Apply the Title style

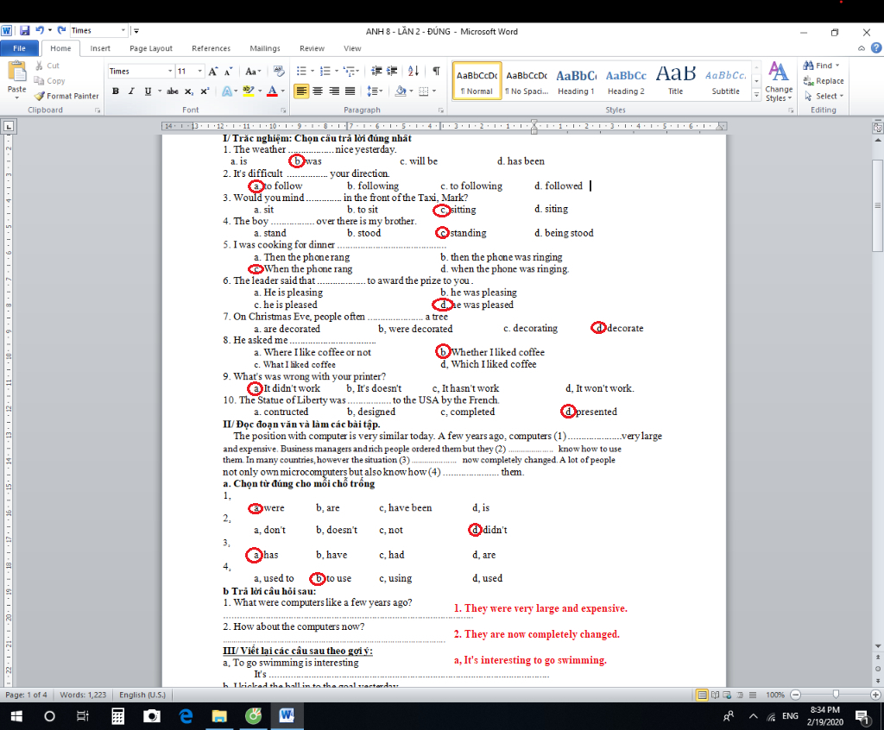[x=675, y=81]
